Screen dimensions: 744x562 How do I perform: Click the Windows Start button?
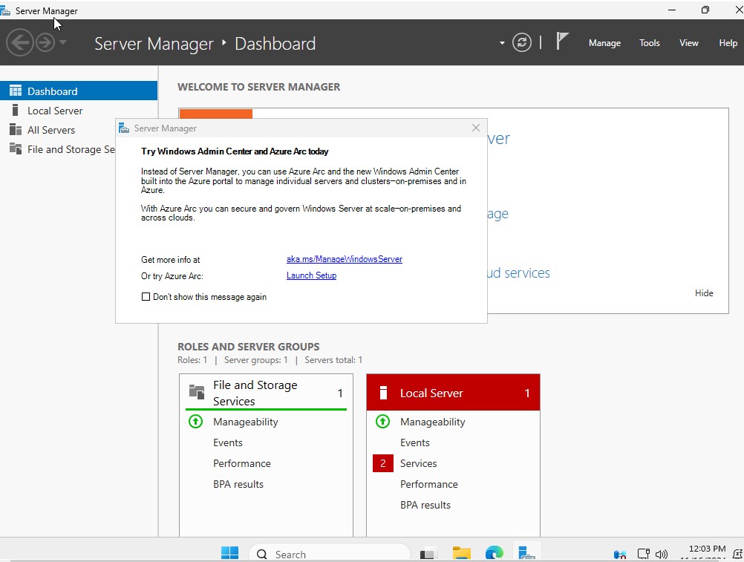click(x=229, y=553)
